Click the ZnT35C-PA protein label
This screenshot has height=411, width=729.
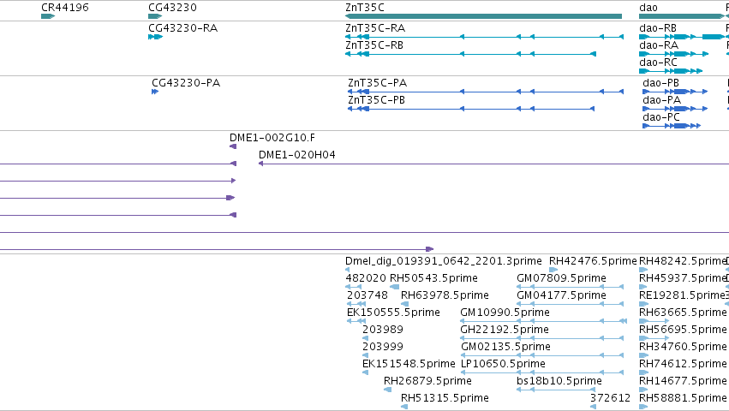click(x=378, y=83)
